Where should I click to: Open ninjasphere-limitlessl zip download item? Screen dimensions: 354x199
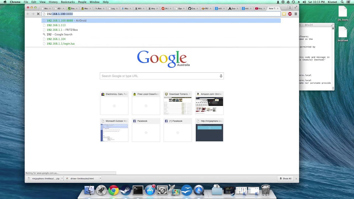(43, 179)
